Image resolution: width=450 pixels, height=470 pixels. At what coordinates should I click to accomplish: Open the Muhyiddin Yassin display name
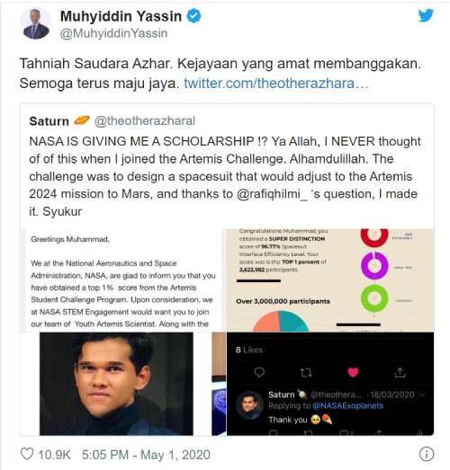(x=121, y=16)
